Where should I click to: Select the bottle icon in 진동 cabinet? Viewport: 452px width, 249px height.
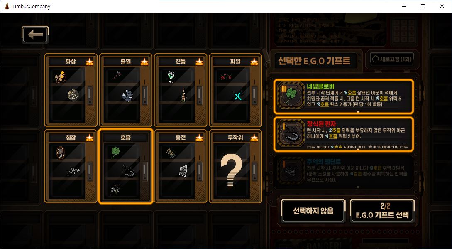(183, 95)
